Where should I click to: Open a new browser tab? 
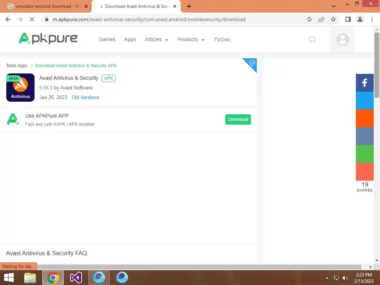point(189,6)
